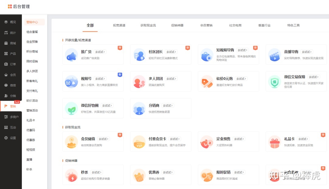The image size is (329, 189).
Task: Switch to the 会员营销 tab
Action: [206, 25]
